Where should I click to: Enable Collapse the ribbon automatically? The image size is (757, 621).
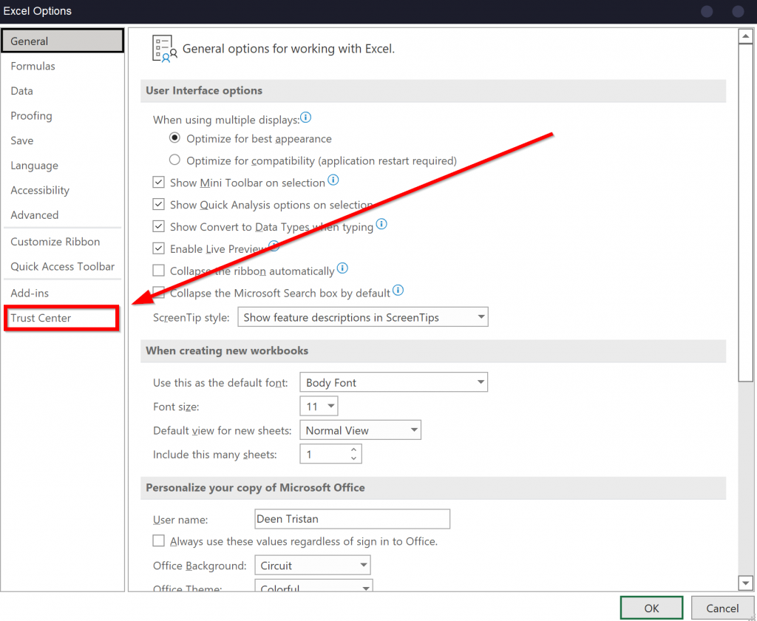[158, 270]
